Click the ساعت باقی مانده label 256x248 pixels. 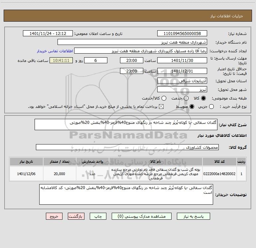(x=33, y=61)
